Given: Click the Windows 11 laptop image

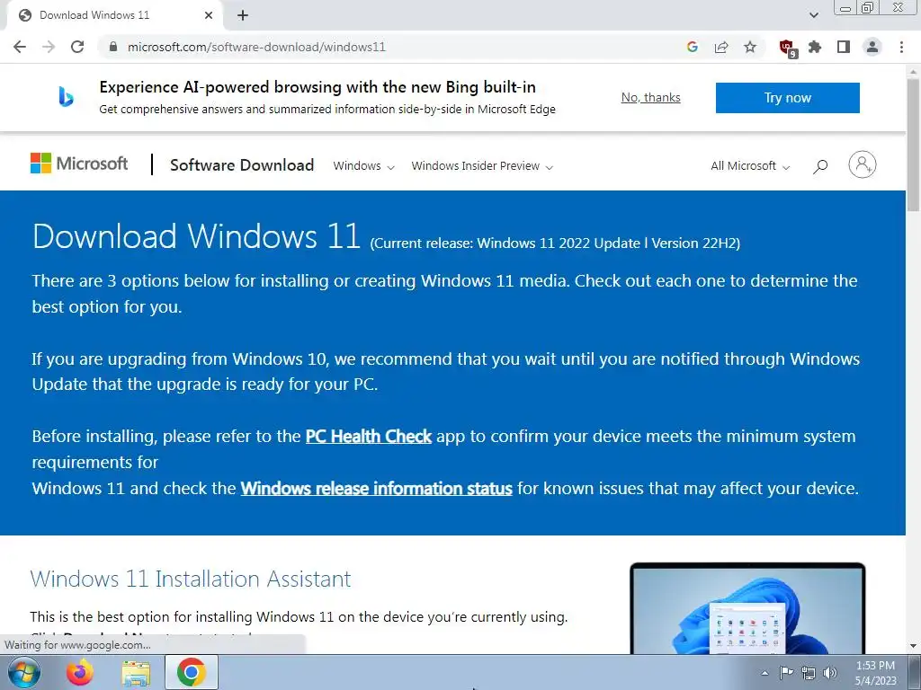Looking at the screenshot, I should pos(747,608).
